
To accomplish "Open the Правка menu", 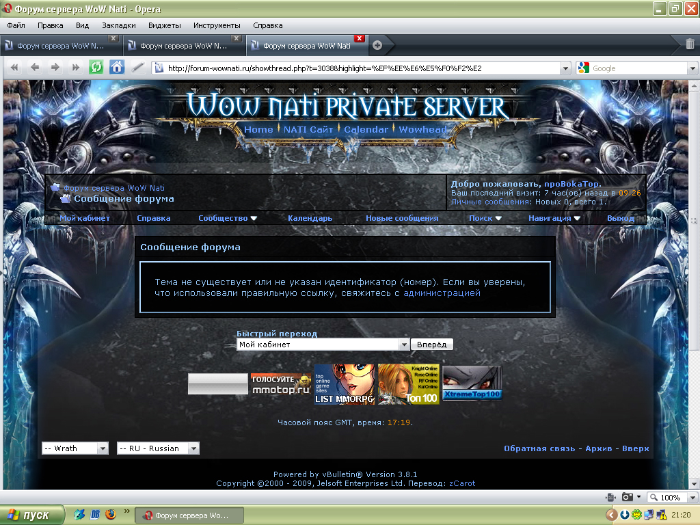I will 50,25.
